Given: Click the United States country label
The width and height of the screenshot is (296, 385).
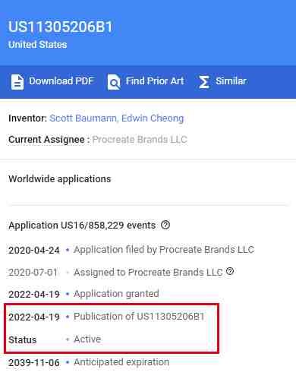Looking at the screenshot, I should point(37,45).
